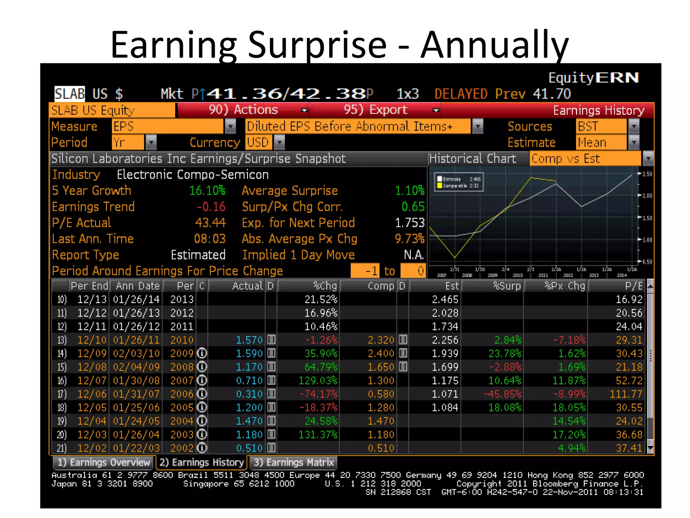
Task: Click the -1 price change period field
Action: (x=365, y=270)
